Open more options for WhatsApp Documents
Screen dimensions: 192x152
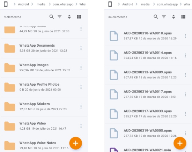click(x=81, y=48)
